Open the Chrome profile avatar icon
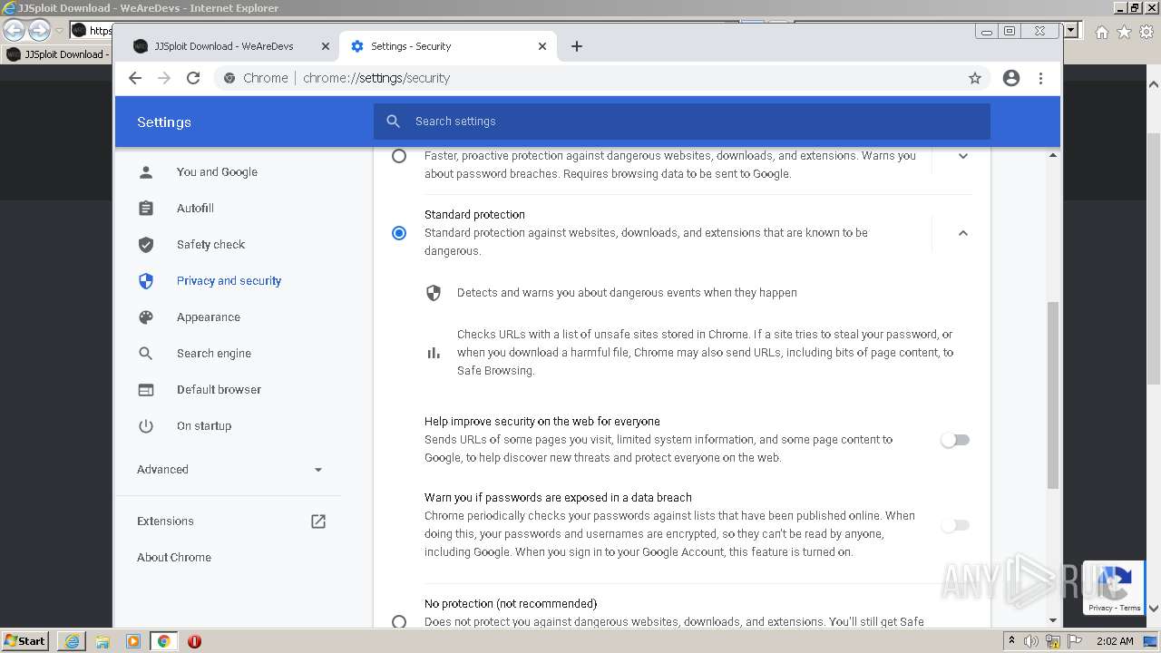1161x653 pixels. (x=1011, y=78)
